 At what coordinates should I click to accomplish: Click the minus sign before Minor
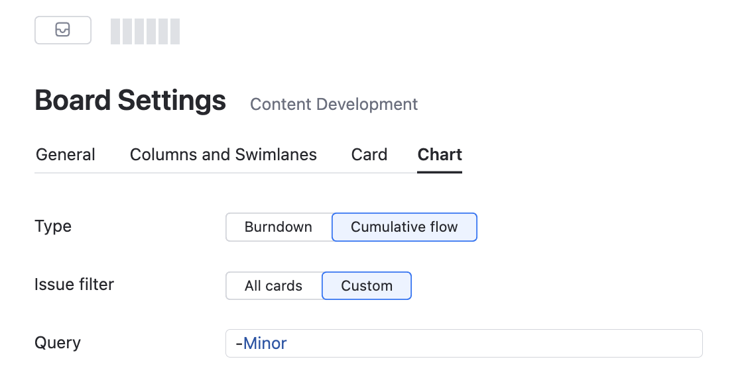[x=239, y=344]
